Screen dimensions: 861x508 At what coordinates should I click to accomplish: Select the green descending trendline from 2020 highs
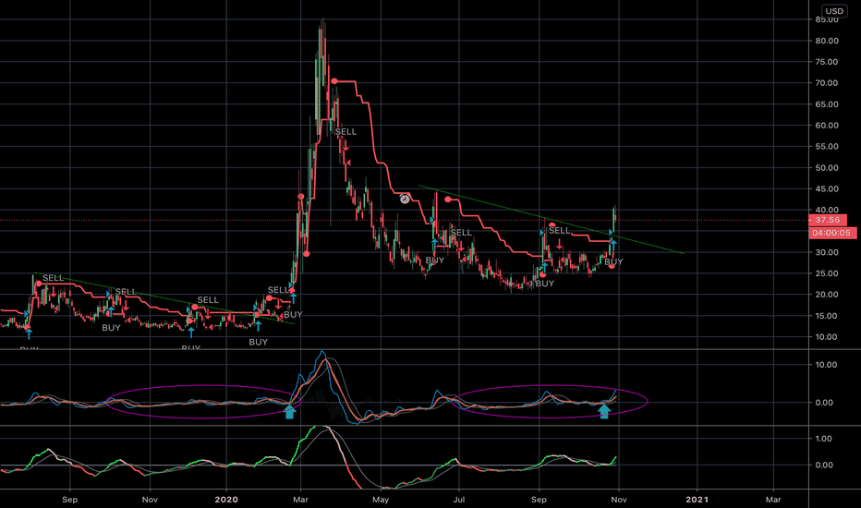click(x=551, y=220)
